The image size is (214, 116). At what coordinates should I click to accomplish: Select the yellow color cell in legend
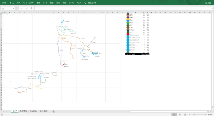pos(128,19)
